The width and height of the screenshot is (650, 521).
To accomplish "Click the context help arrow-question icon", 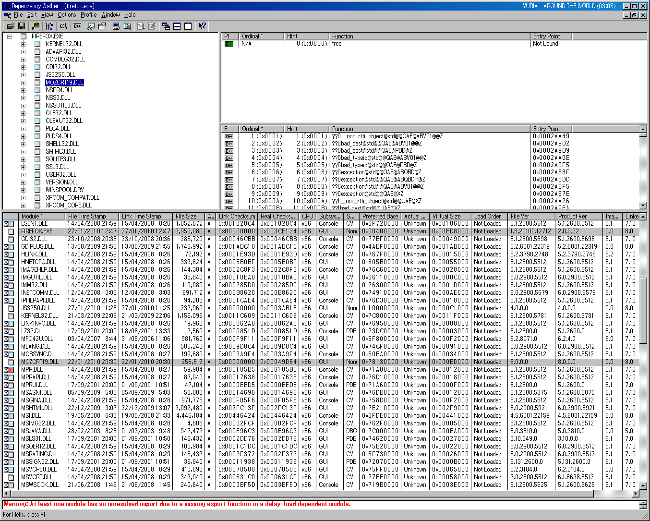I will pyautogui.click(x=202, y=26).
